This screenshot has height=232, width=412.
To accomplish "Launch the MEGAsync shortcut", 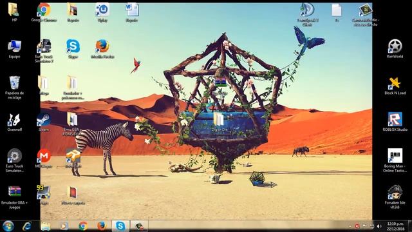I will (44, 156).
